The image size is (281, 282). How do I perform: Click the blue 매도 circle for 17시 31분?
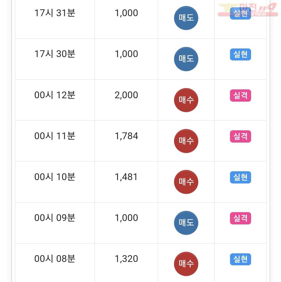point(186,18)
